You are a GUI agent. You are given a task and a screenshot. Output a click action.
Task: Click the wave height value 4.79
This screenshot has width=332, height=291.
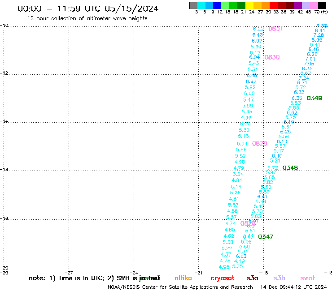(x=239, y=168)
